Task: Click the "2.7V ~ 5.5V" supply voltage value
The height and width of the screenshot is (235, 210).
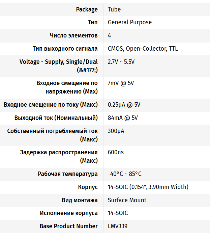Action: [121, 62]
